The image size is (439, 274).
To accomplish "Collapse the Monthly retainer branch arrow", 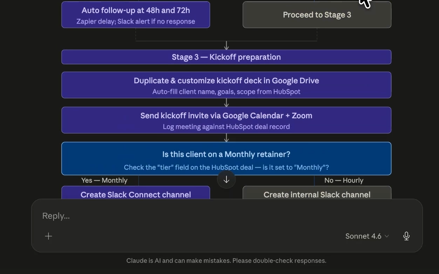I will pyautogui.click(x=226, y=179).
